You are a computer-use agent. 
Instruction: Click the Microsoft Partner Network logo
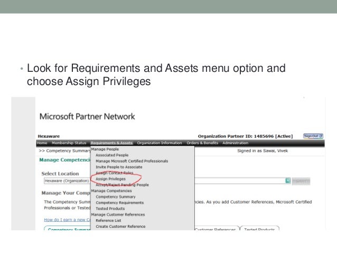tap(87, 117)
